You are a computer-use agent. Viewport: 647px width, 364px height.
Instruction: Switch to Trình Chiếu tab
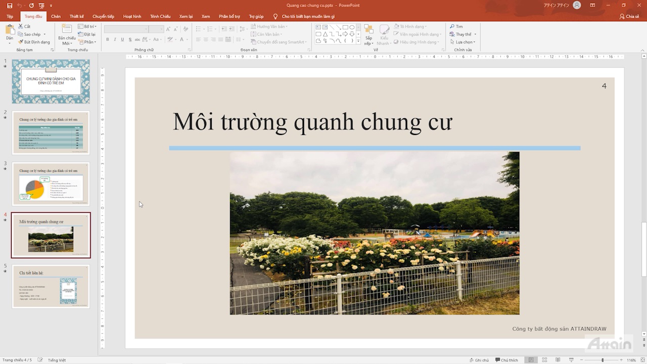pos(160,17)
